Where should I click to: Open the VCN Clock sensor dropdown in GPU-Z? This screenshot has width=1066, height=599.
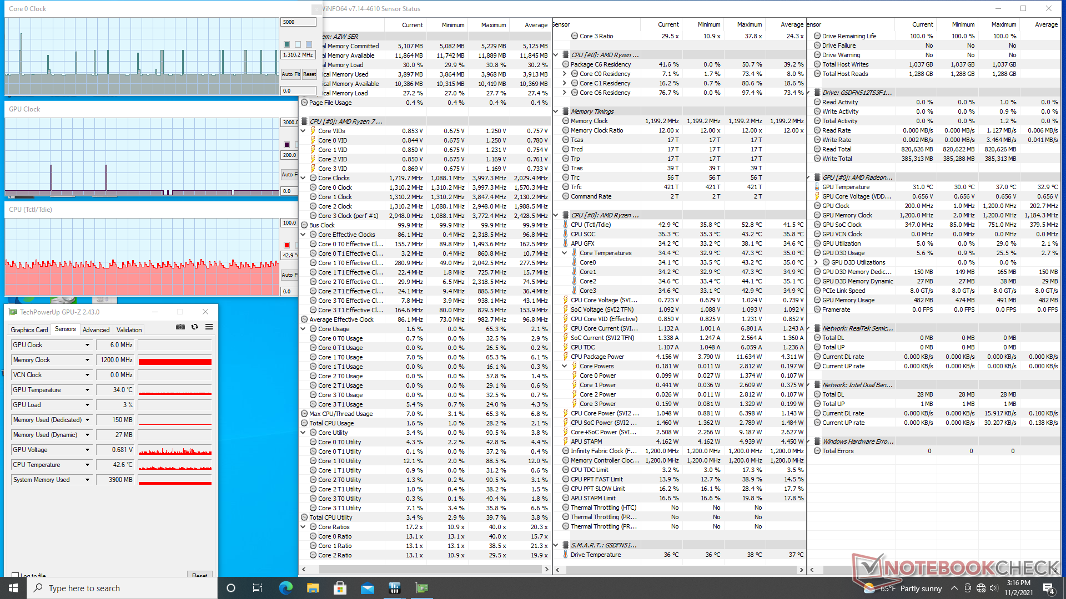pos(87,375)
